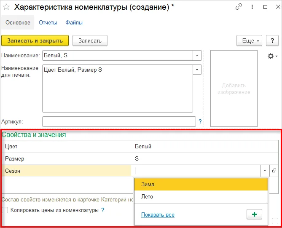Image resolution: width=282 pixels, height=228 pixels.
Task: Follow the Показать все link
Action: click(x=158, y=215)
